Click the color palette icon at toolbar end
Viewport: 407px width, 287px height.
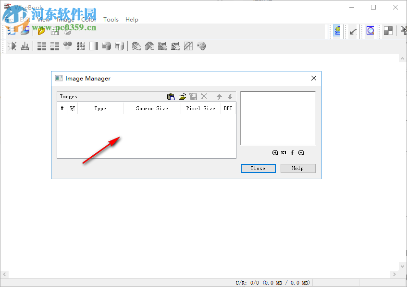pos(201,46)
